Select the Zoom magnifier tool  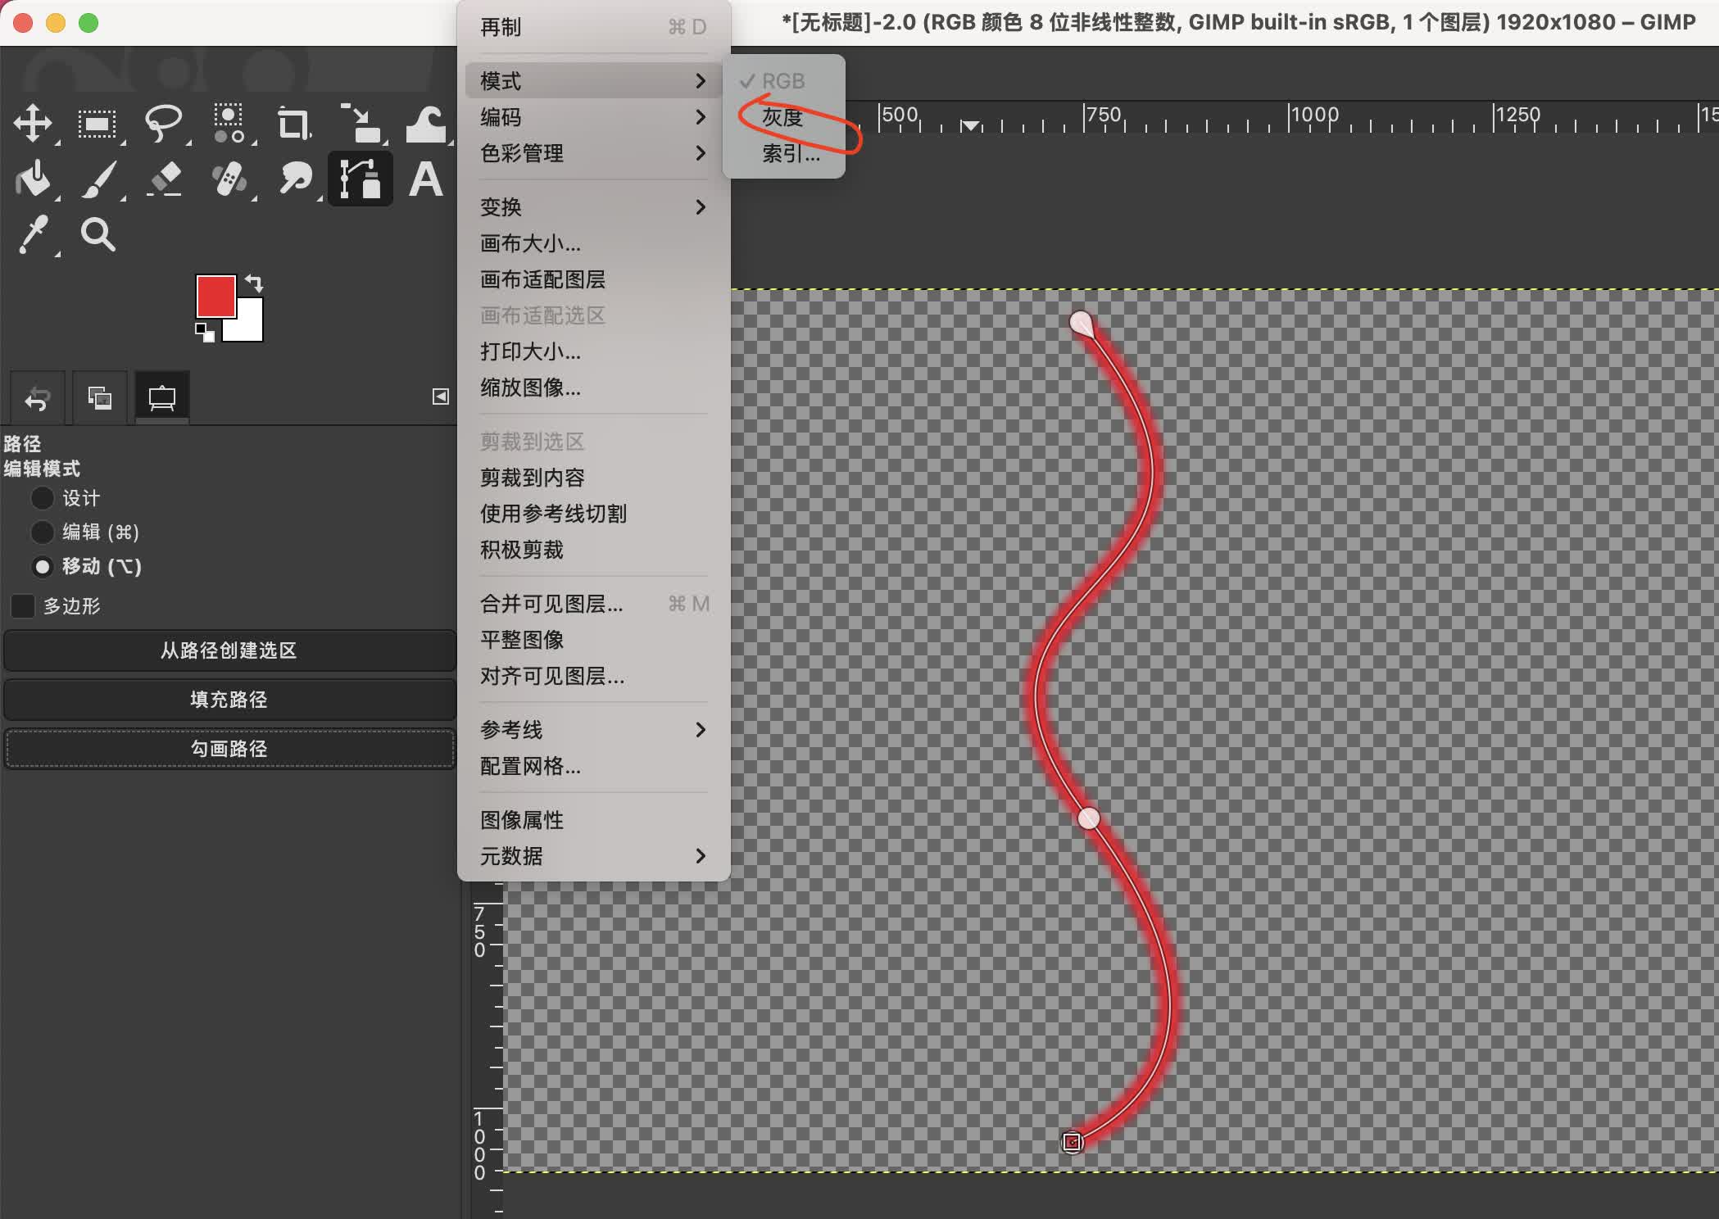pyautogui.click(x=98, y=235)
